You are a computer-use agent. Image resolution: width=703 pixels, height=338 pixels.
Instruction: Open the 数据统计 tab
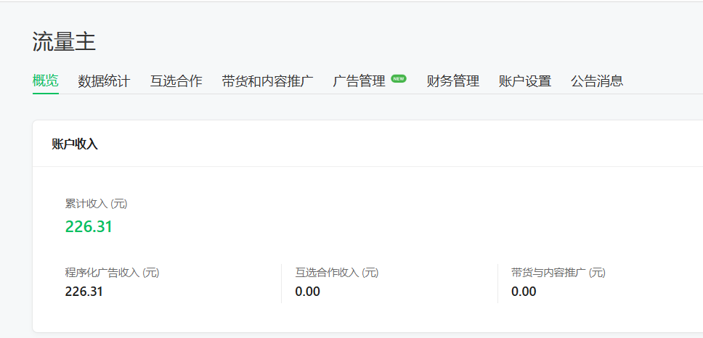pyautogui.click(x=104, y=81)
